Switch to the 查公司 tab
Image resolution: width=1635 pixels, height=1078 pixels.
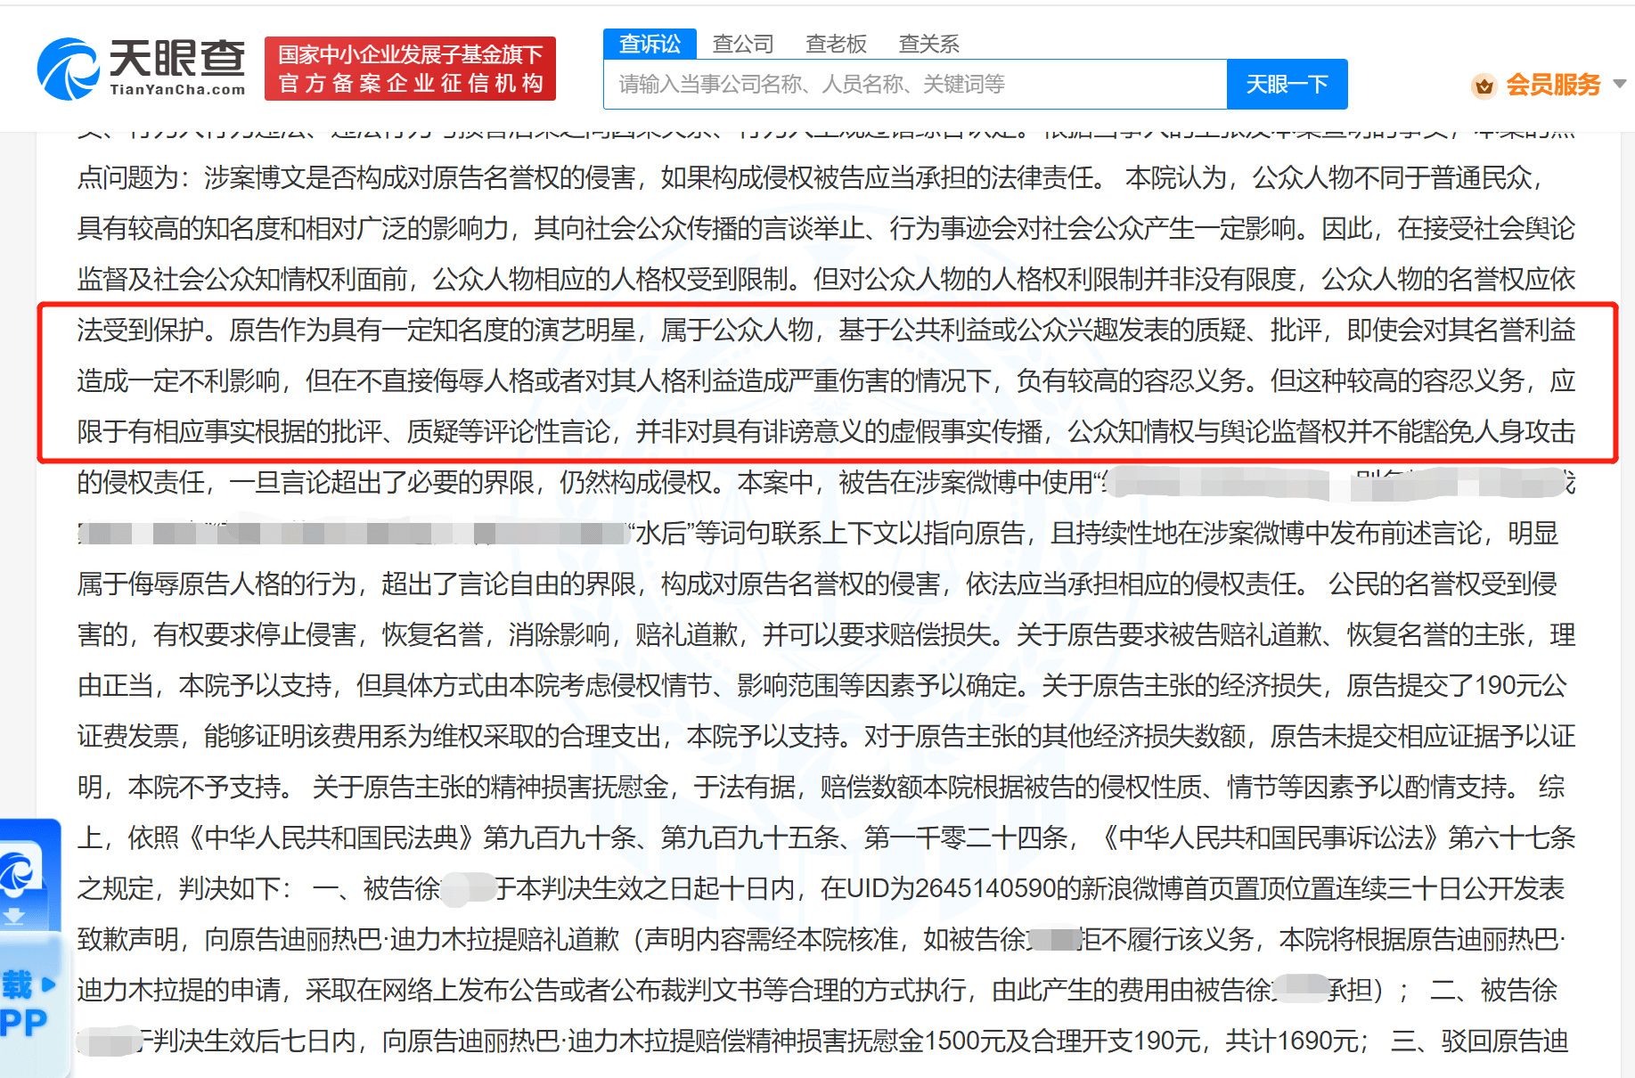[741, 43]
